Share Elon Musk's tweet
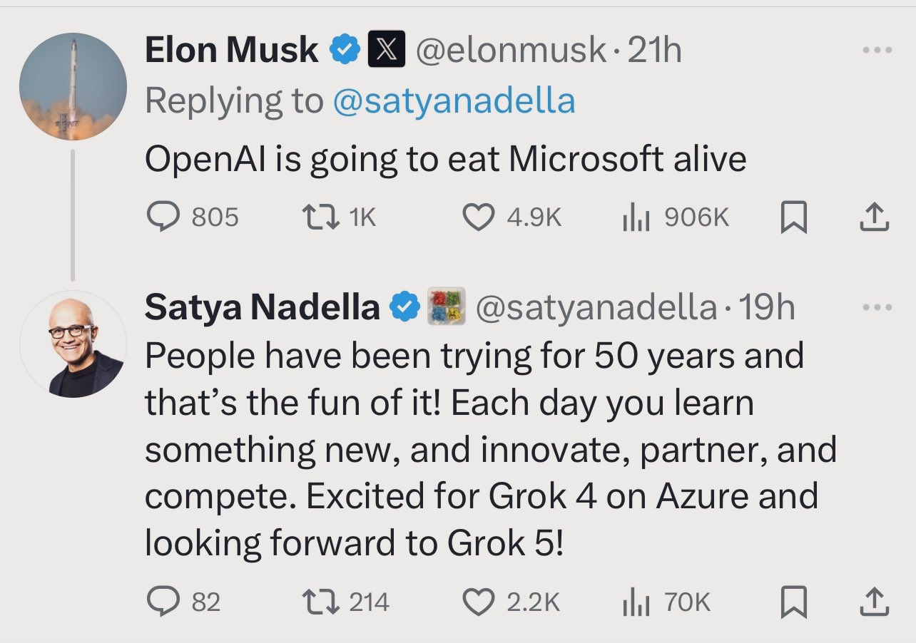This screenshot has width=916, height=643. point(872,217)
